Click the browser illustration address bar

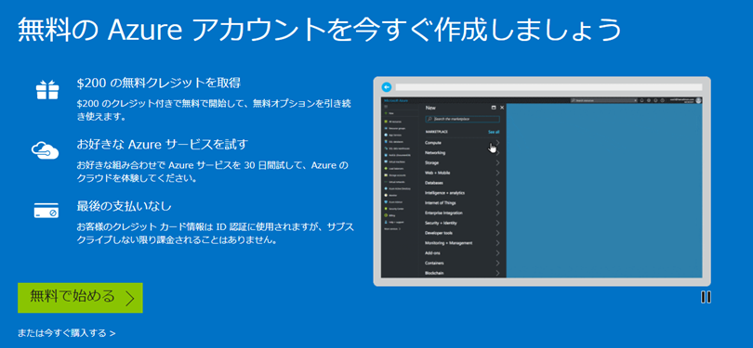click(x=548, y=87)
